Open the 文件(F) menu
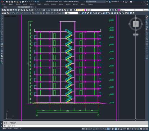149x131 pixels. point(4,4)
